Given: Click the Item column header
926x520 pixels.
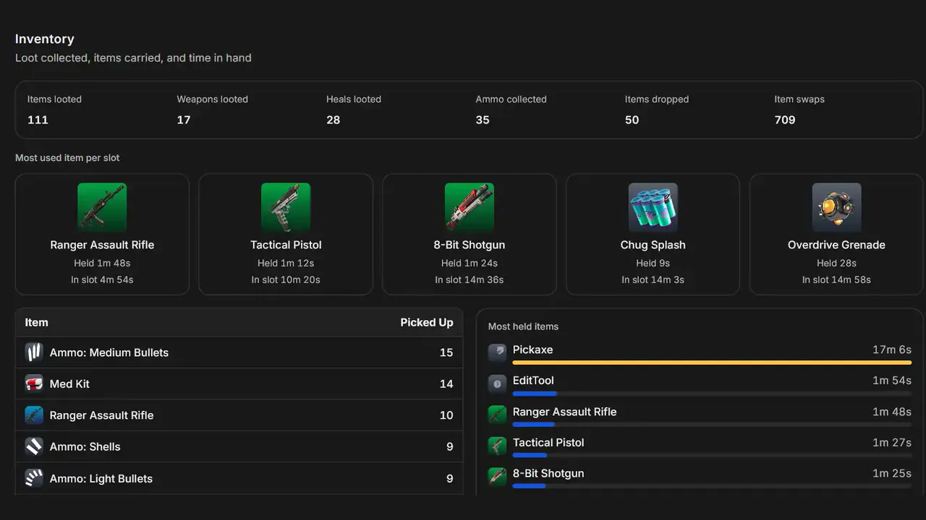Looking at the screenshot, I should click(x=36, y=323).
